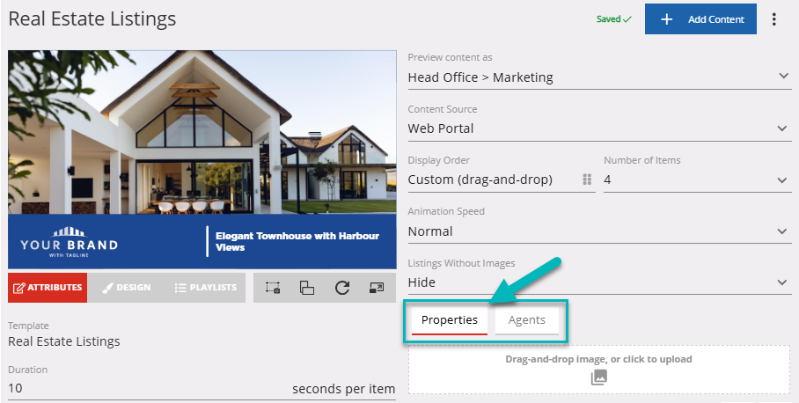The height and width of the screenshot is (403, 799).
Task: Click the Add Content button
Action: tap(700, 19)
